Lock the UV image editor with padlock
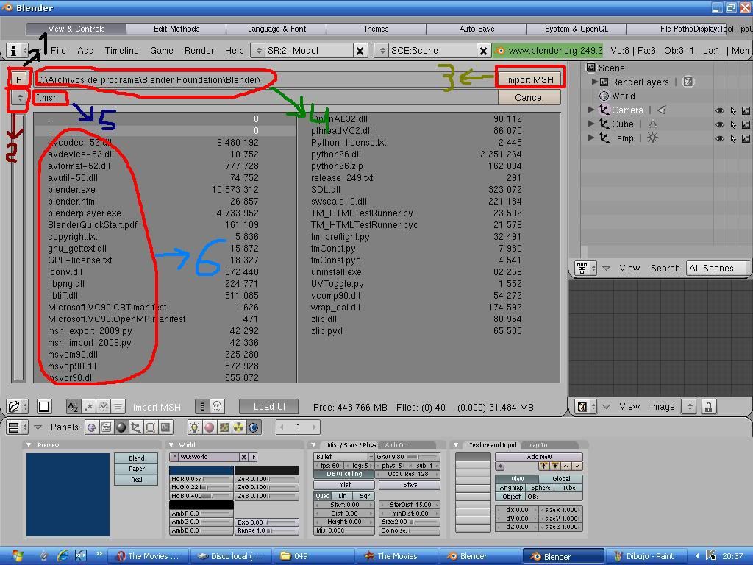 click(708, 407)
